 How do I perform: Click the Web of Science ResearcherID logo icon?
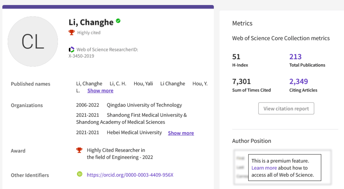[x=71, y=50]
